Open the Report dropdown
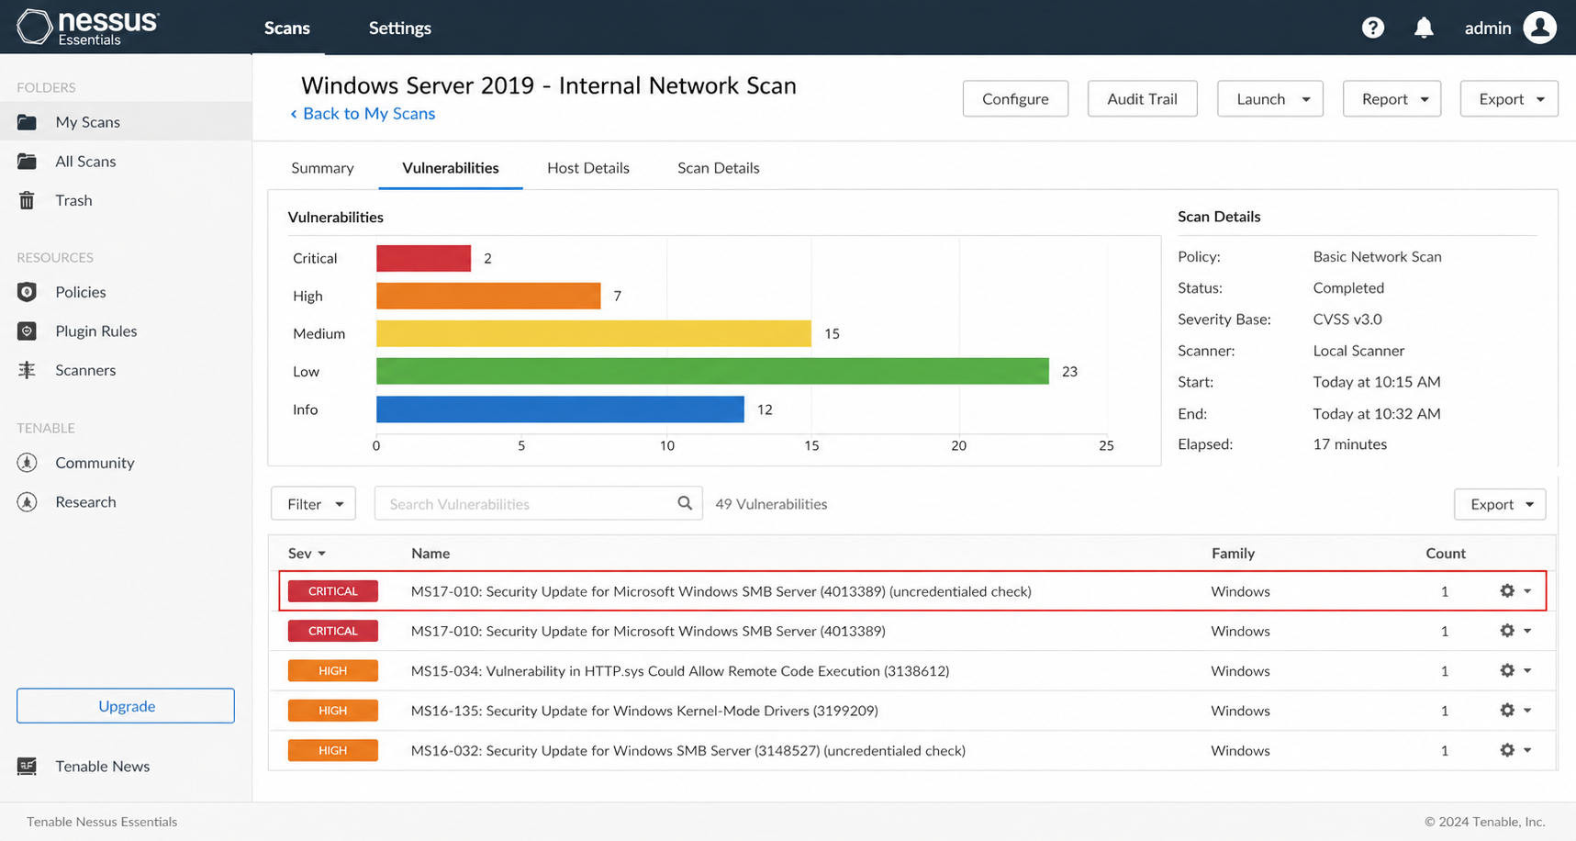The image size is (1576, 841). click(x=1392, y=99)
